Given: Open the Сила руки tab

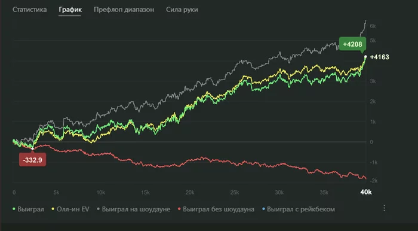Looking at the screenshot, I should (182, 10).
